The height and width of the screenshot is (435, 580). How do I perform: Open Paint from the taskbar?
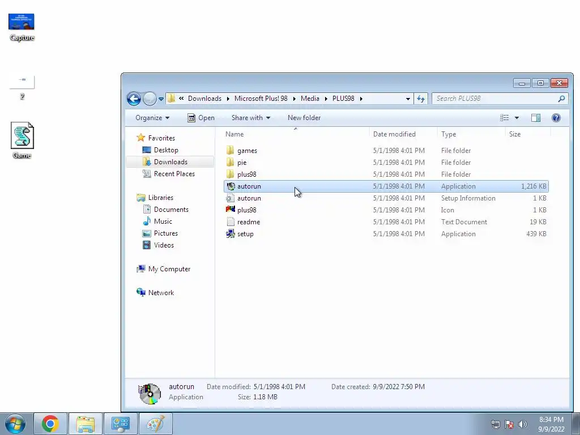tap(155, 424)
